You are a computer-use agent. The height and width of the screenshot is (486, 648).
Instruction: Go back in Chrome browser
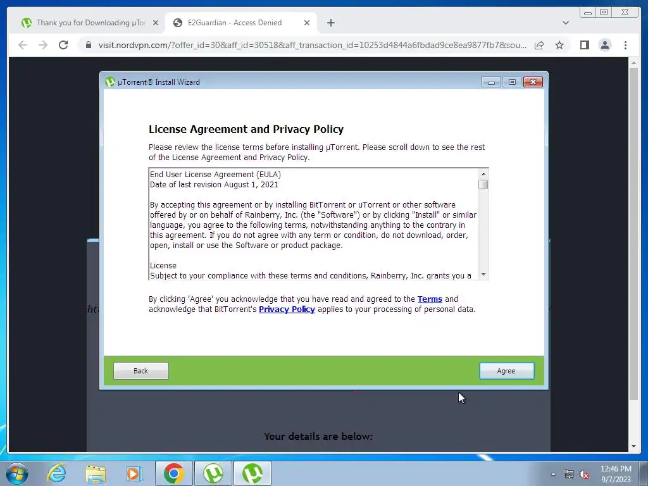click(23, 45)
